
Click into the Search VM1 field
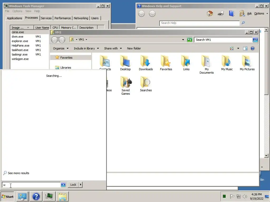pyautogui.click(x=223, y=40)
